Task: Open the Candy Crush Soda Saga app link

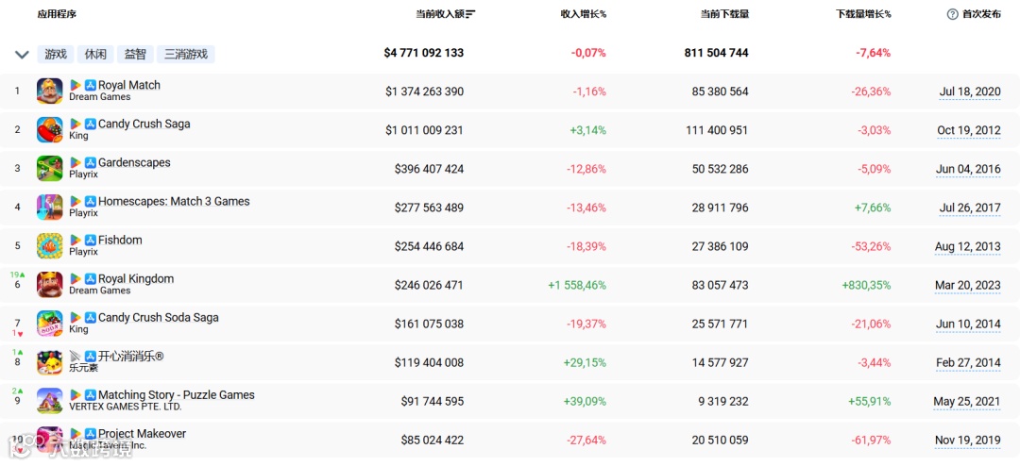Action: point(158,317)
